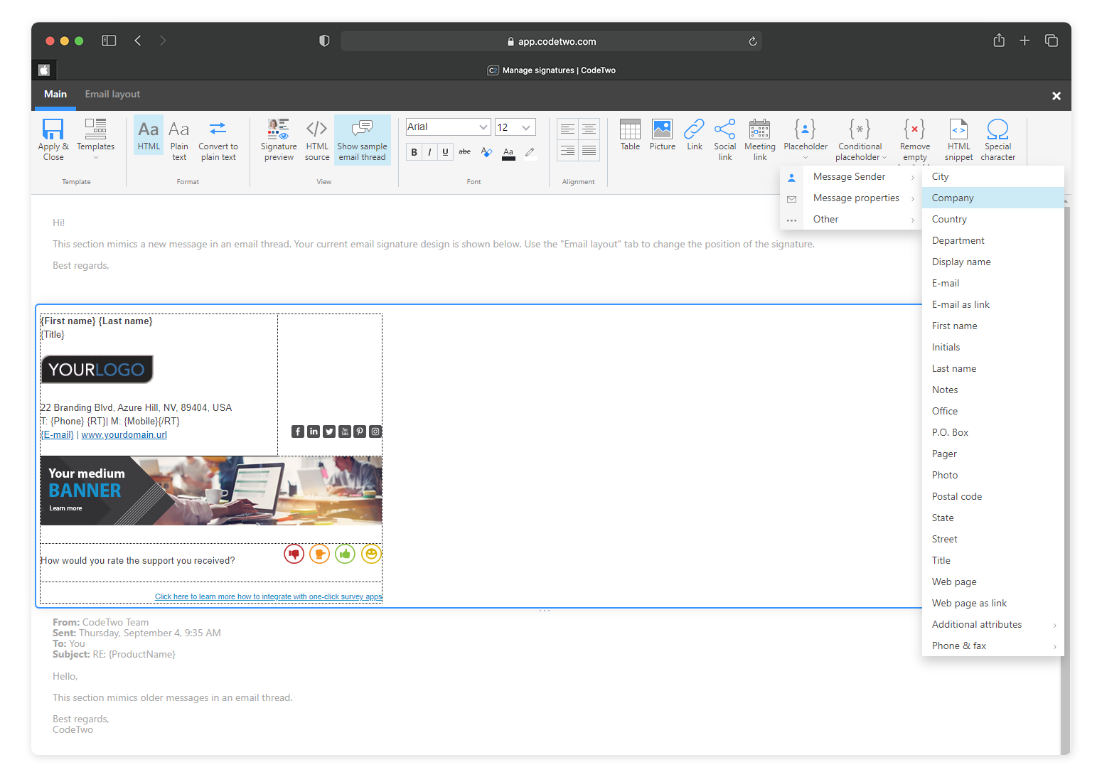
Task: Toggle italic formatting
Action: coord(429,151)
